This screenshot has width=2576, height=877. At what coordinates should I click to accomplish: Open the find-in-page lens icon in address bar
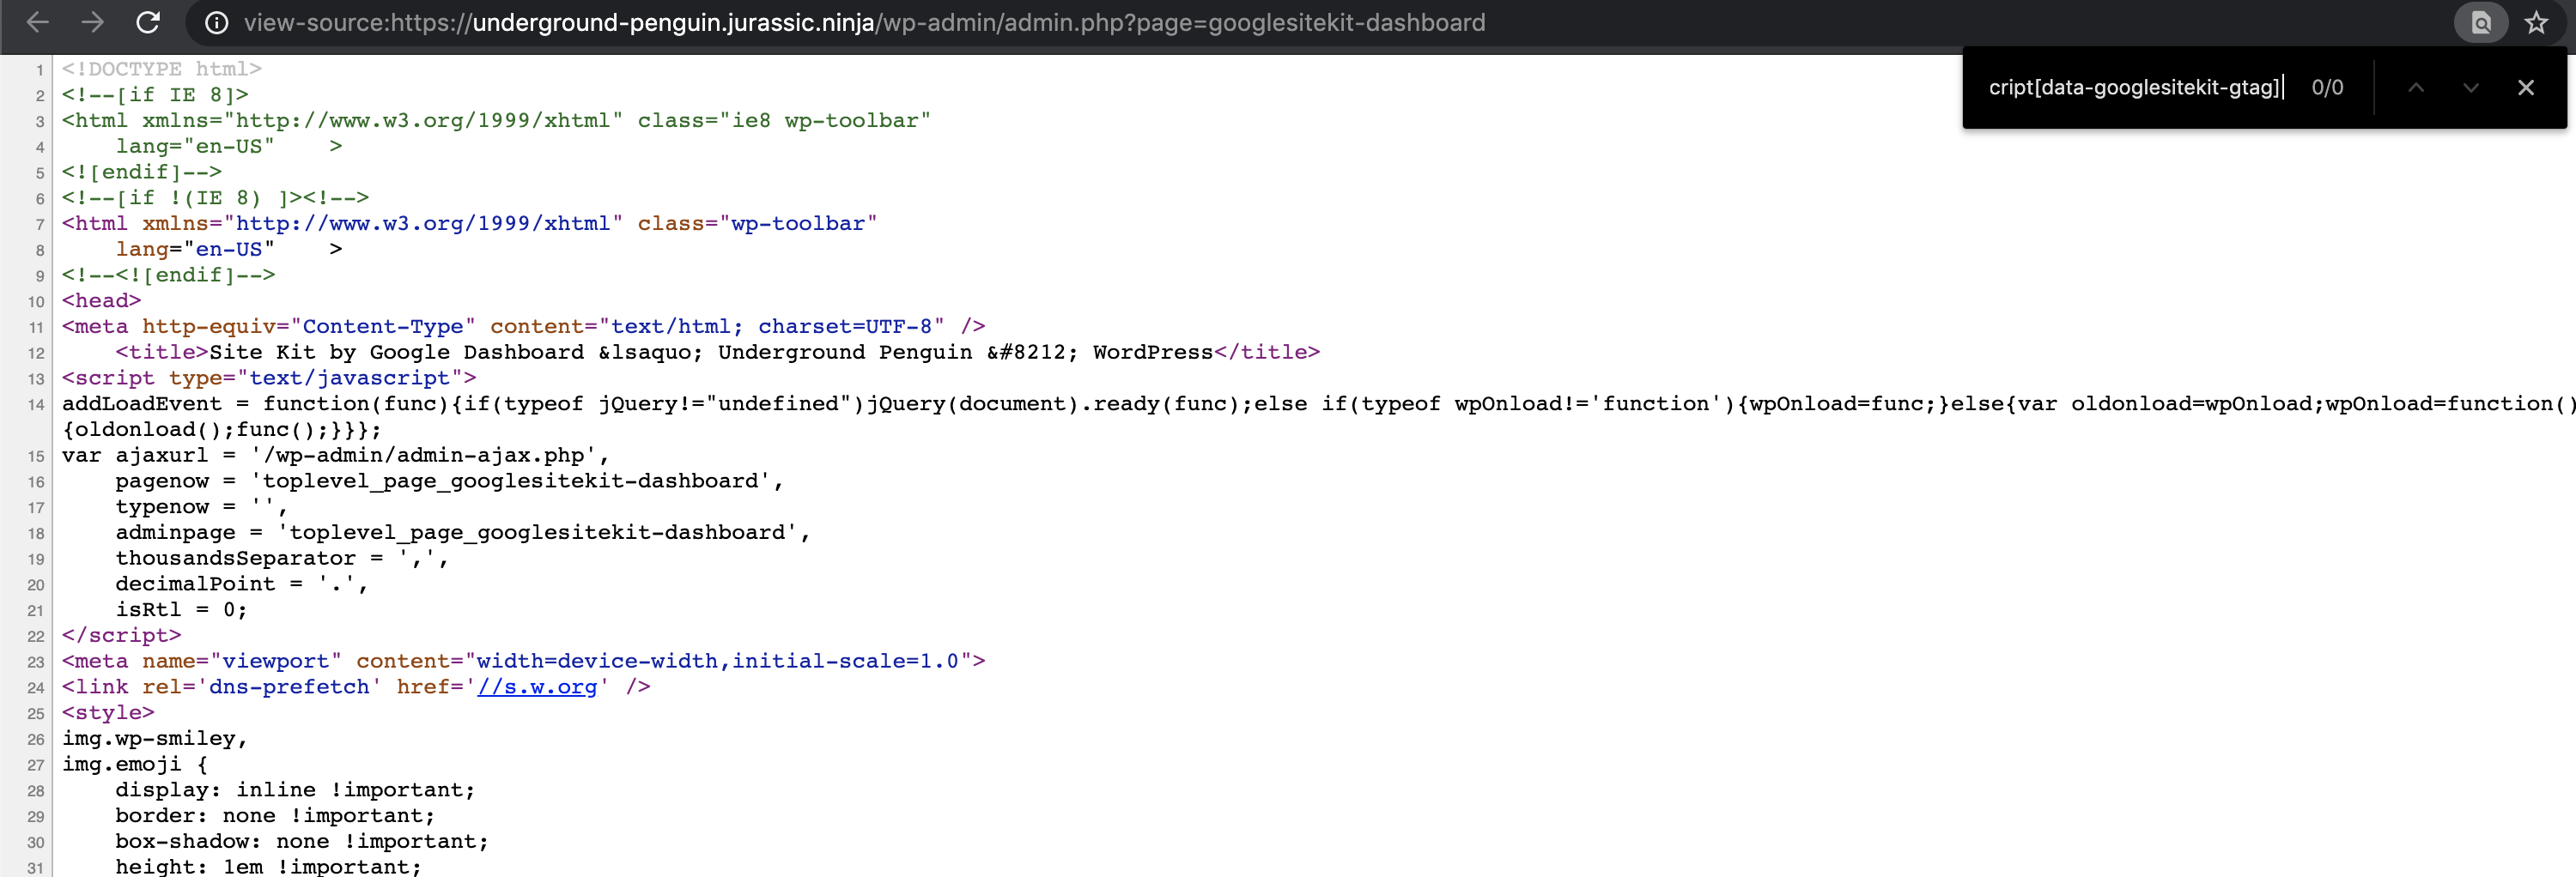tap(2480, 23)
